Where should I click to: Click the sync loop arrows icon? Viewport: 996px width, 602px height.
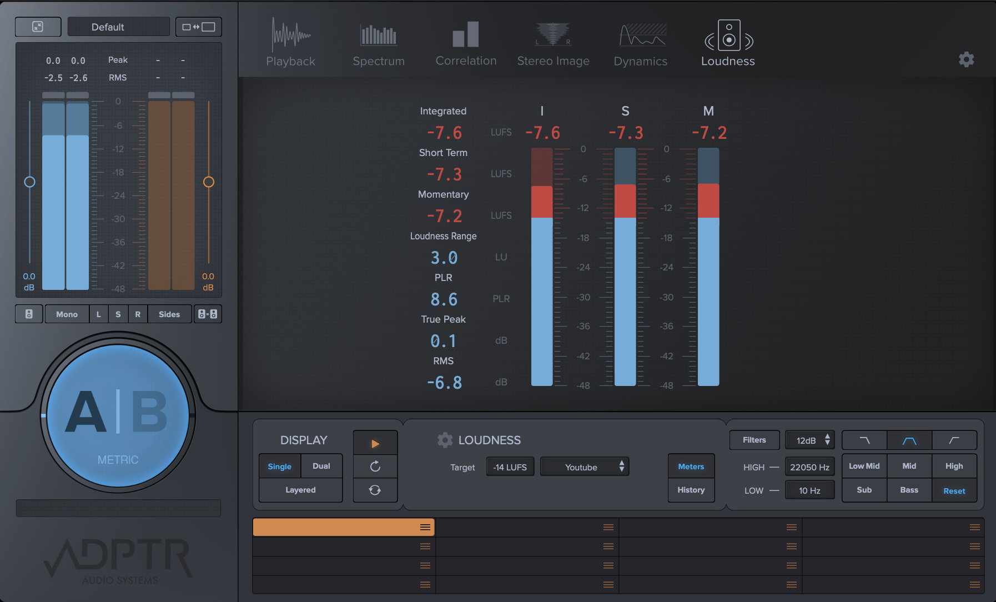(375, 490)
